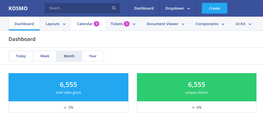The width and height of the screenshot is (263, 118).
Task: Open the Dropdown menu in header
Action: (x=178, y=8)
